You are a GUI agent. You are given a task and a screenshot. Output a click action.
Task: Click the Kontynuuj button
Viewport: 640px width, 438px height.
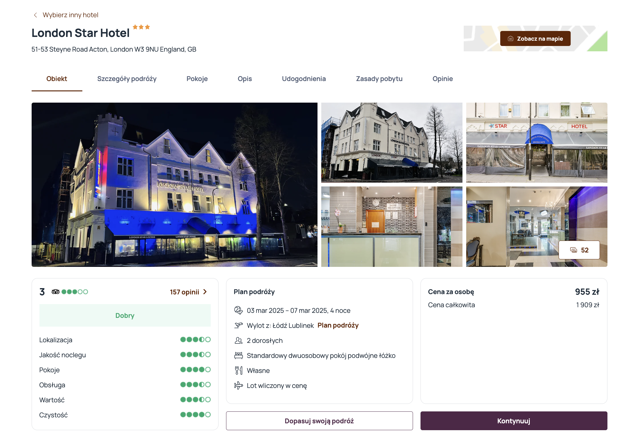[514, 421]
